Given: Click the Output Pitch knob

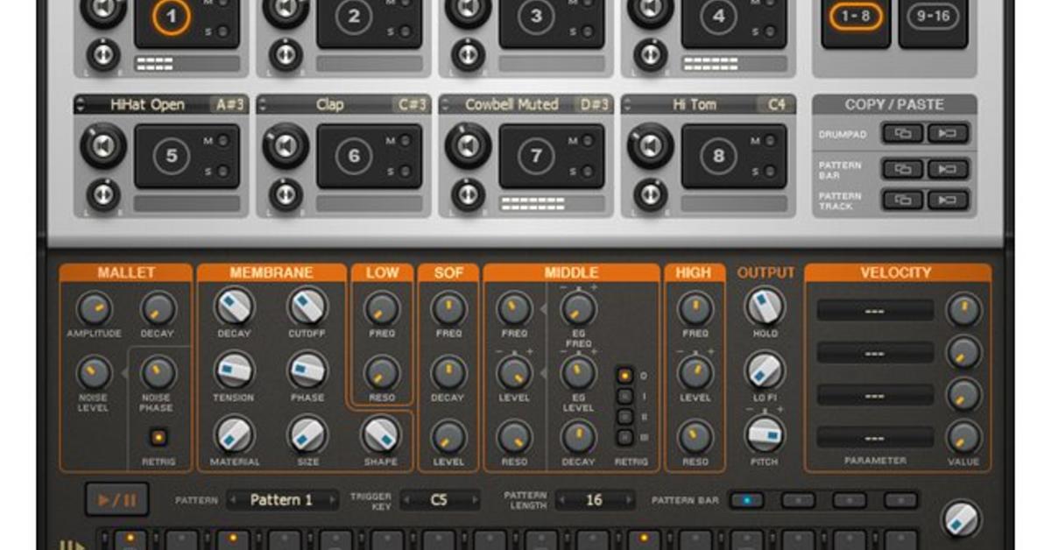Looking at the screenshot, I should (x=764, y=434).
